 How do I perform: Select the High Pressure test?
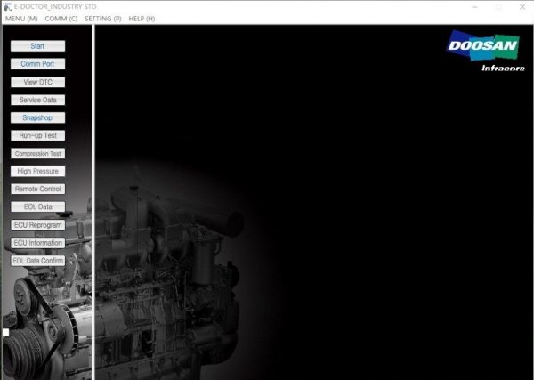click(x=37, y=171)
